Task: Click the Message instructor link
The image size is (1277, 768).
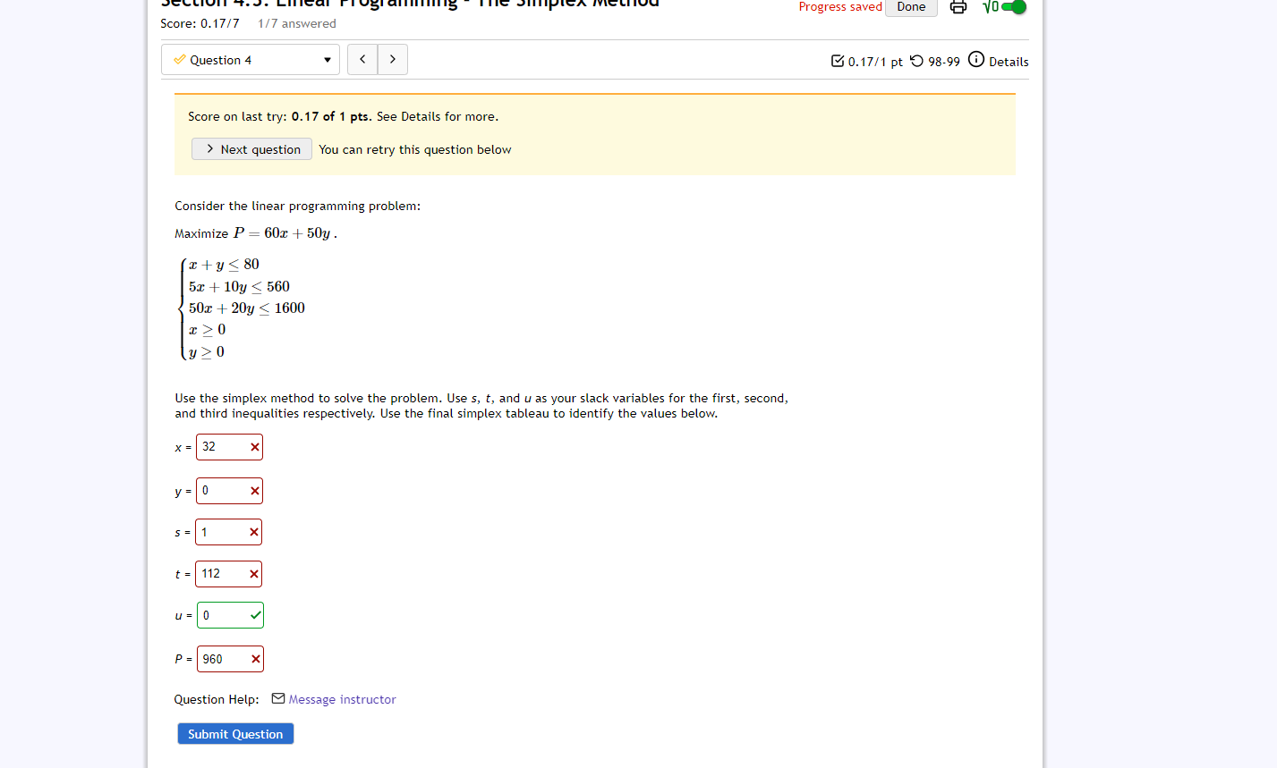Action: (341, 698)
